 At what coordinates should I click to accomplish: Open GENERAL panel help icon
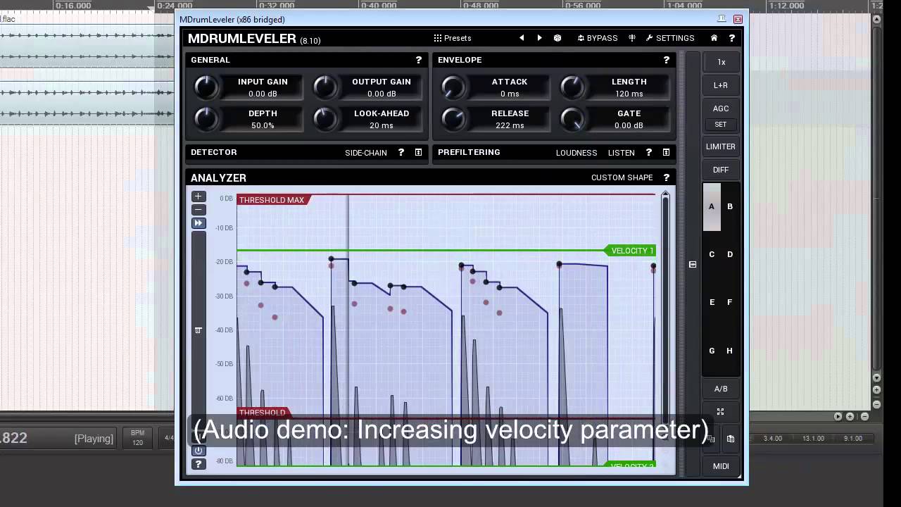(x=419, y=60)
